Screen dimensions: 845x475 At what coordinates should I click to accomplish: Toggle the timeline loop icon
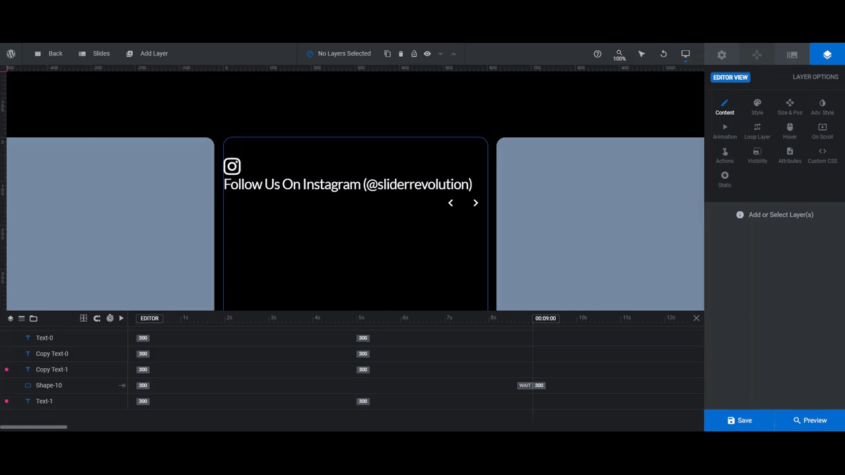click(97, 319)
